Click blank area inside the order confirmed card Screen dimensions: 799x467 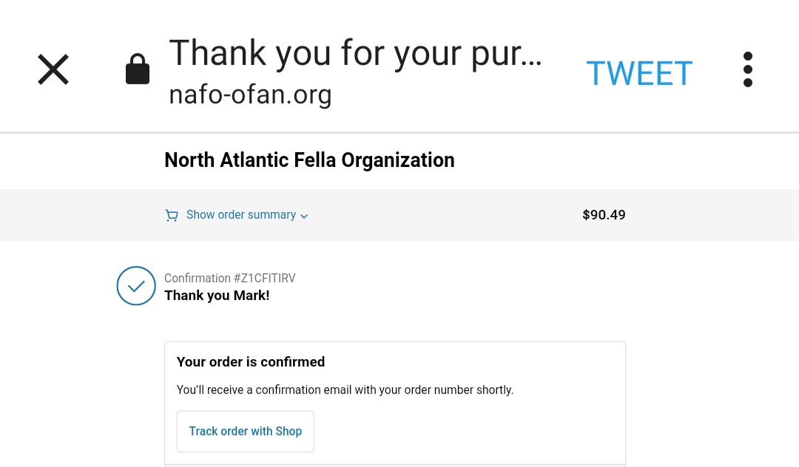(469, 432)
